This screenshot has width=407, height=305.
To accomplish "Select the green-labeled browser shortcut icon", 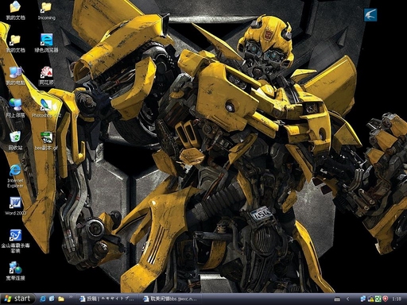I will point(46,43).
